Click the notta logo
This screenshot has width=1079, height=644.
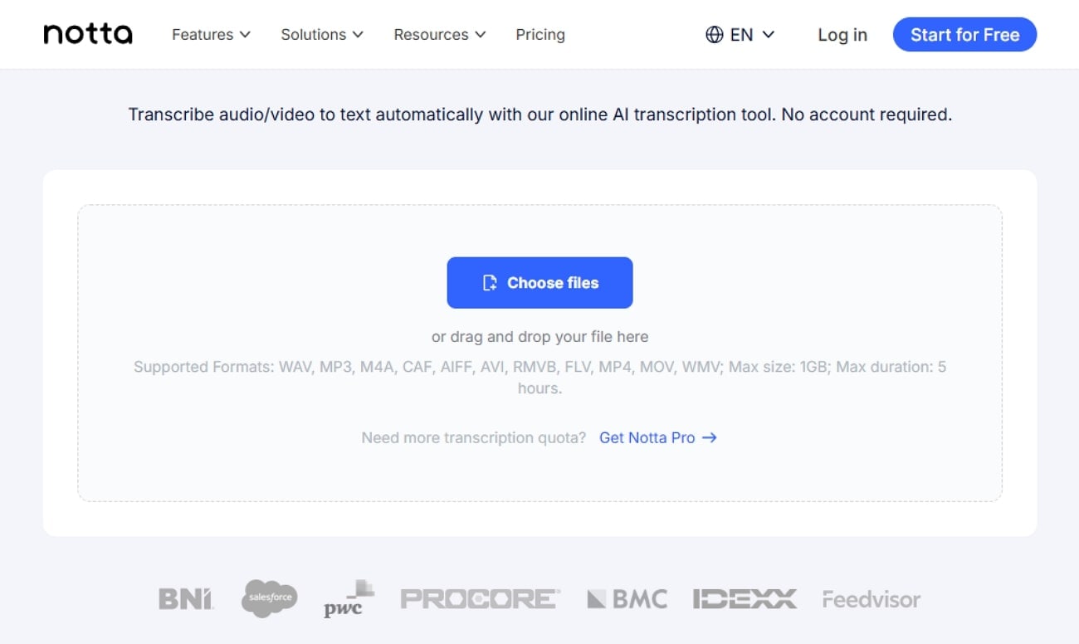point(86,34)
